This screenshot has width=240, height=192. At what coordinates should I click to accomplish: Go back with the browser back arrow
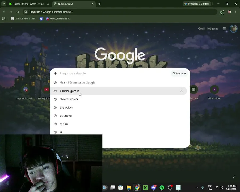[x=4, y=12]
